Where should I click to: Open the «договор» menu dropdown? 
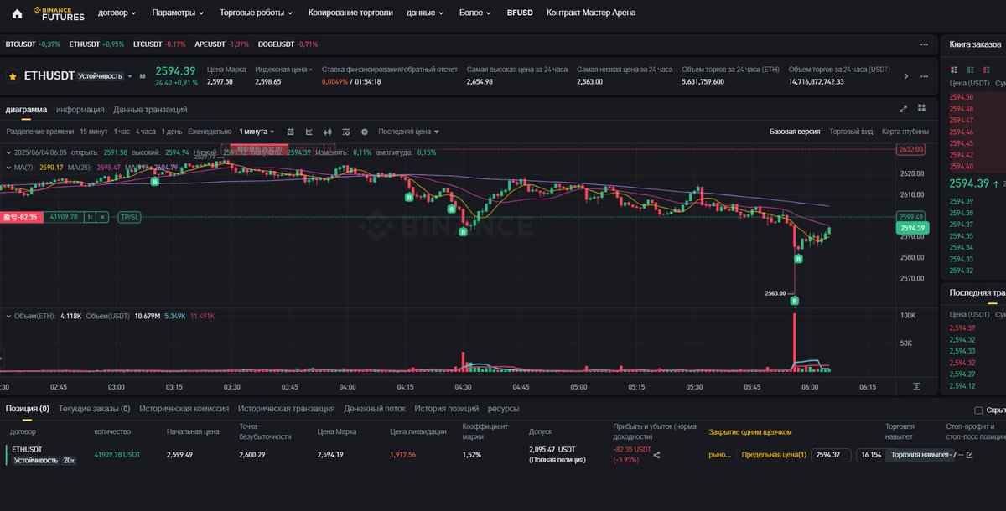117,13
